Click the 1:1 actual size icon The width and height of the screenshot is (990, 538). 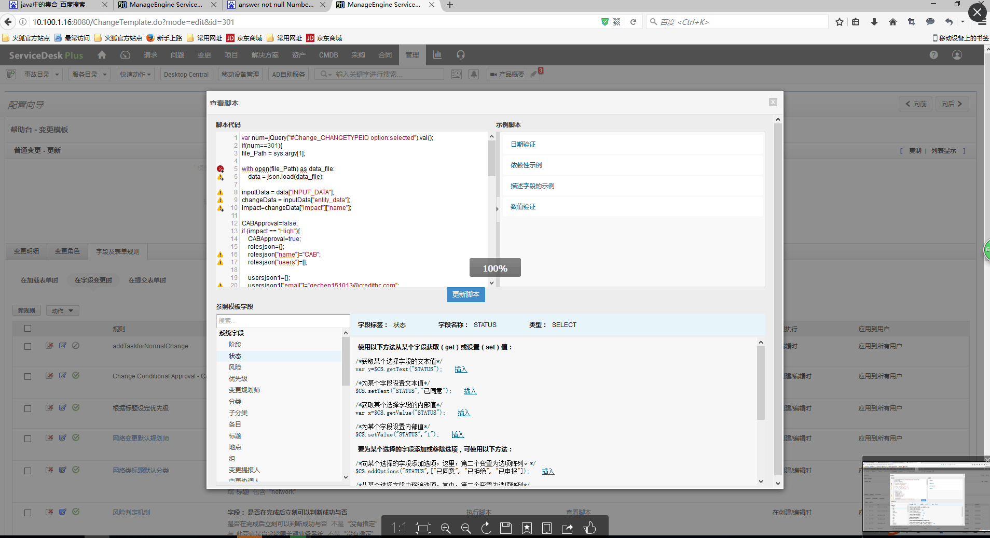[398, 528]
